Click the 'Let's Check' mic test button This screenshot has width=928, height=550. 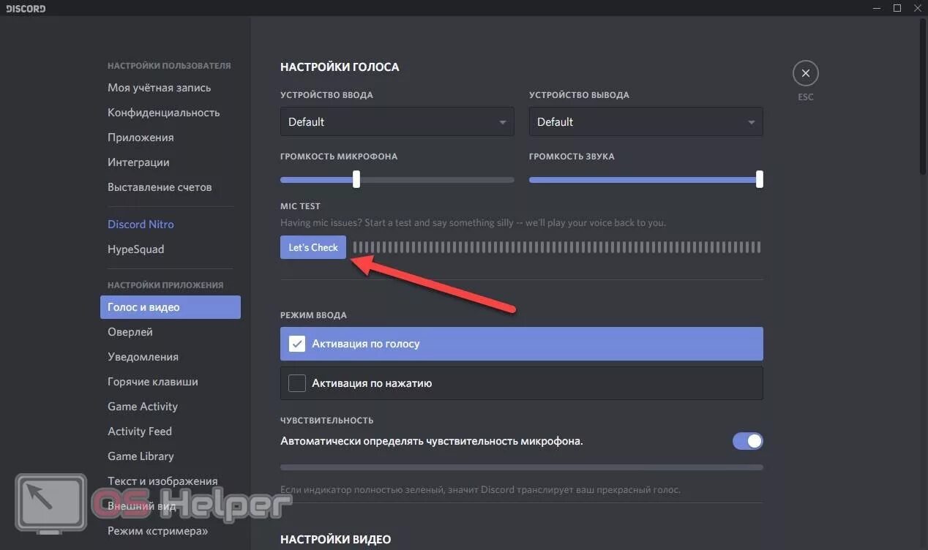[x=313, y=247]
